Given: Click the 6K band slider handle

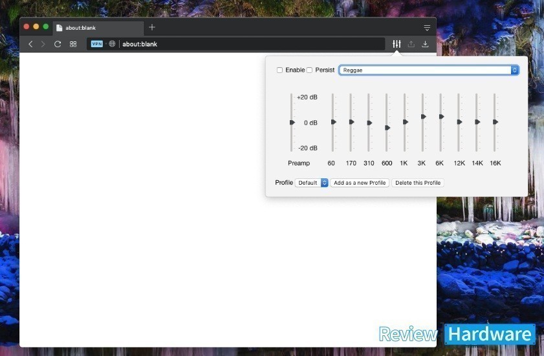Looking at the screenshot, I should (x=441, y=117).
